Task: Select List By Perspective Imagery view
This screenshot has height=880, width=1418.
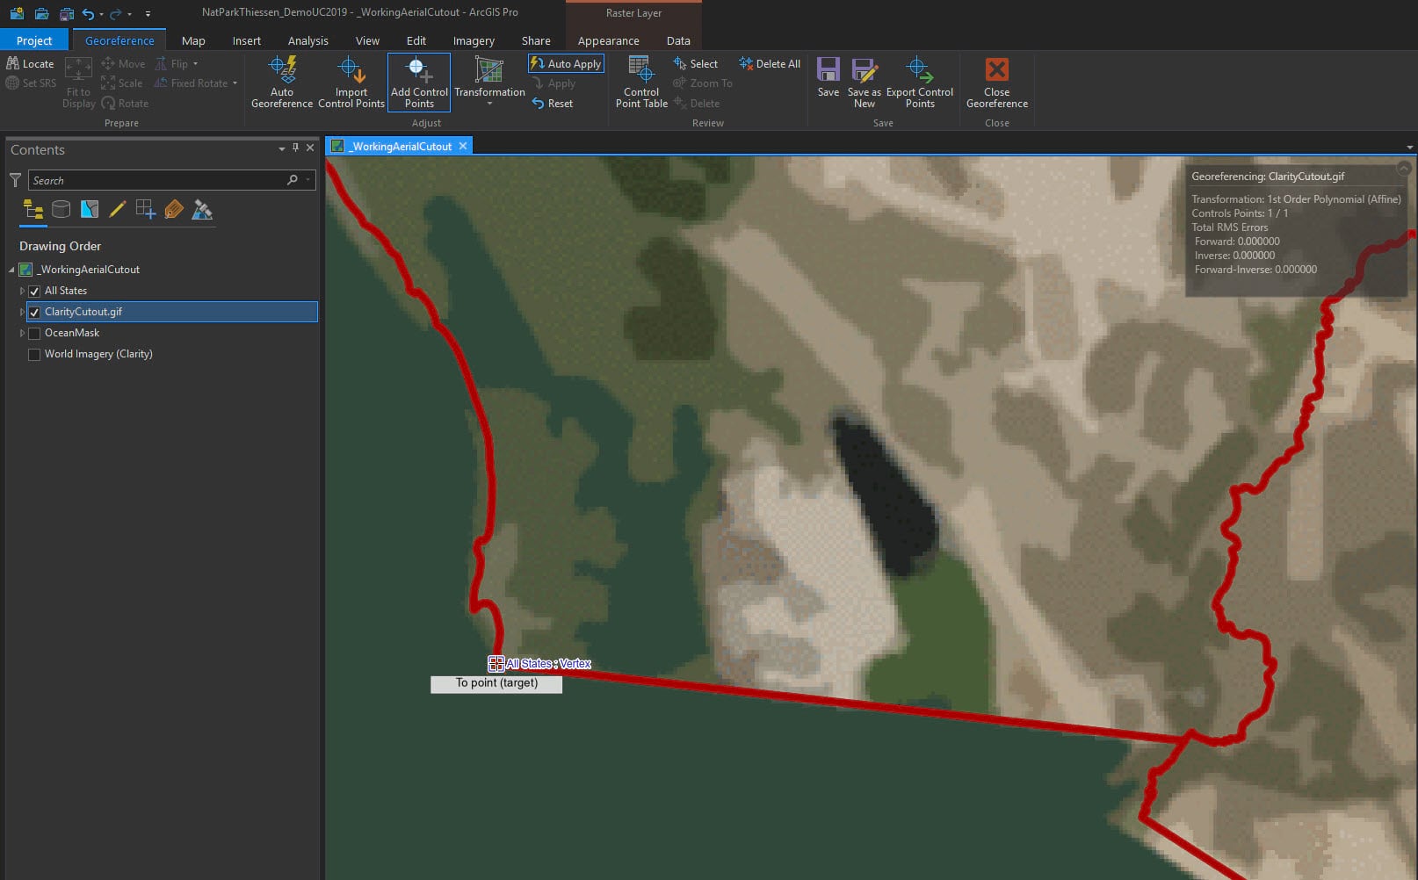Action: tap(202, 209)
